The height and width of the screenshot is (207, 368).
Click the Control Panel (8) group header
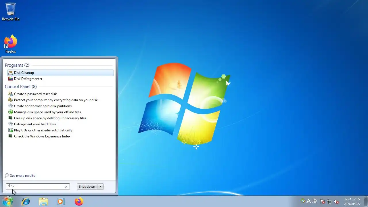point(21,87)
